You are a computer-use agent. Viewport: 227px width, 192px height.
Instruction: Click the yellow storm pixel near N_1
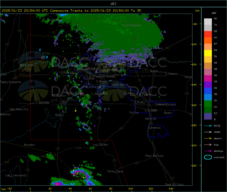75,111
